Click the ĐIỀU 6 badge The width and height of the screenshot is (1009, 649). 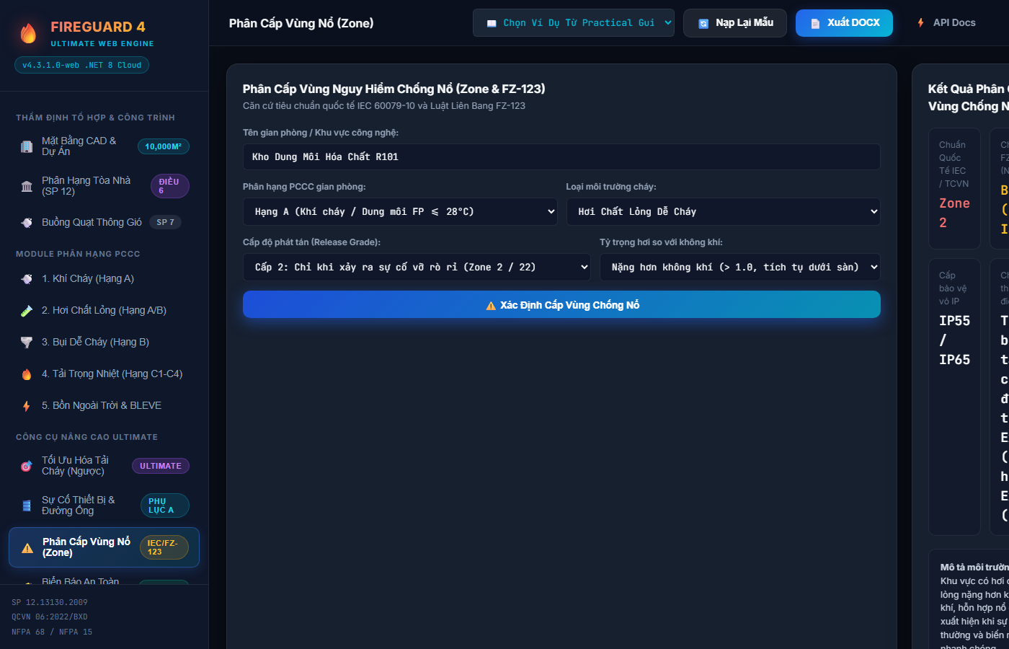tap(170, 186)
